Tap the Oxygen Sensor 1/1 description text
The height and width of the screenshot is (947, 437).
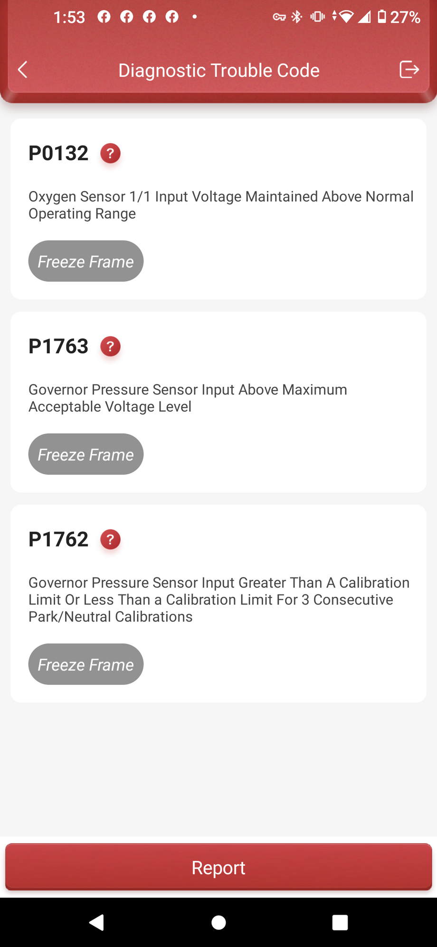coord(221,205)
